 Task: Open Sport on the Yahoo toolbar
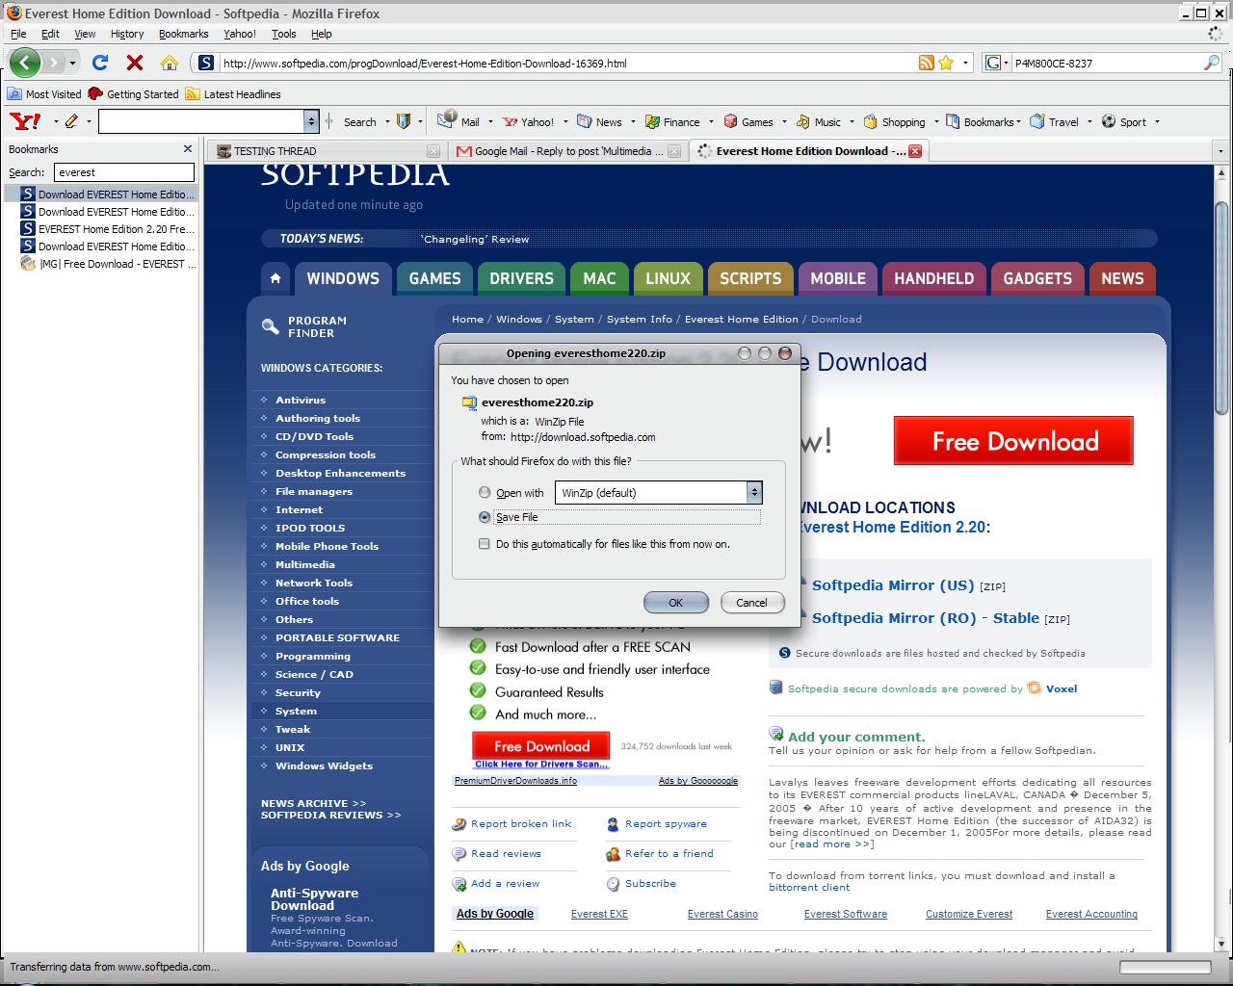(1124, 121)
